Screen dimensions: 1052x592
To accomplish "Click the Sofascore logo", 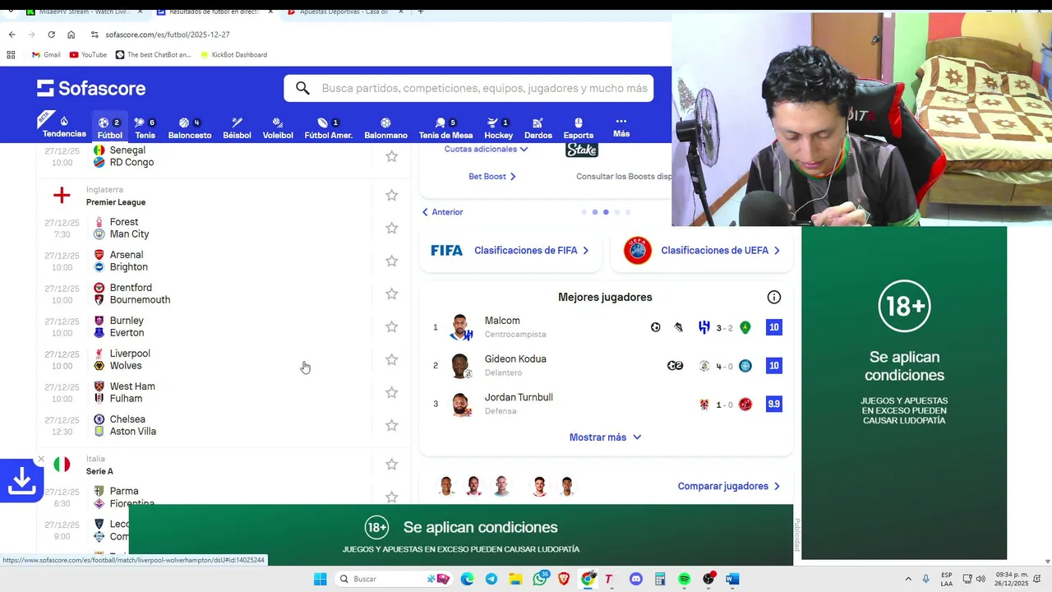I will 91,88.
